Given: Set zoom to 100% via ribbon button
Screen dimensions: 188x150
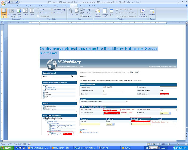Looking at the screenshot, I should point(77,12).
